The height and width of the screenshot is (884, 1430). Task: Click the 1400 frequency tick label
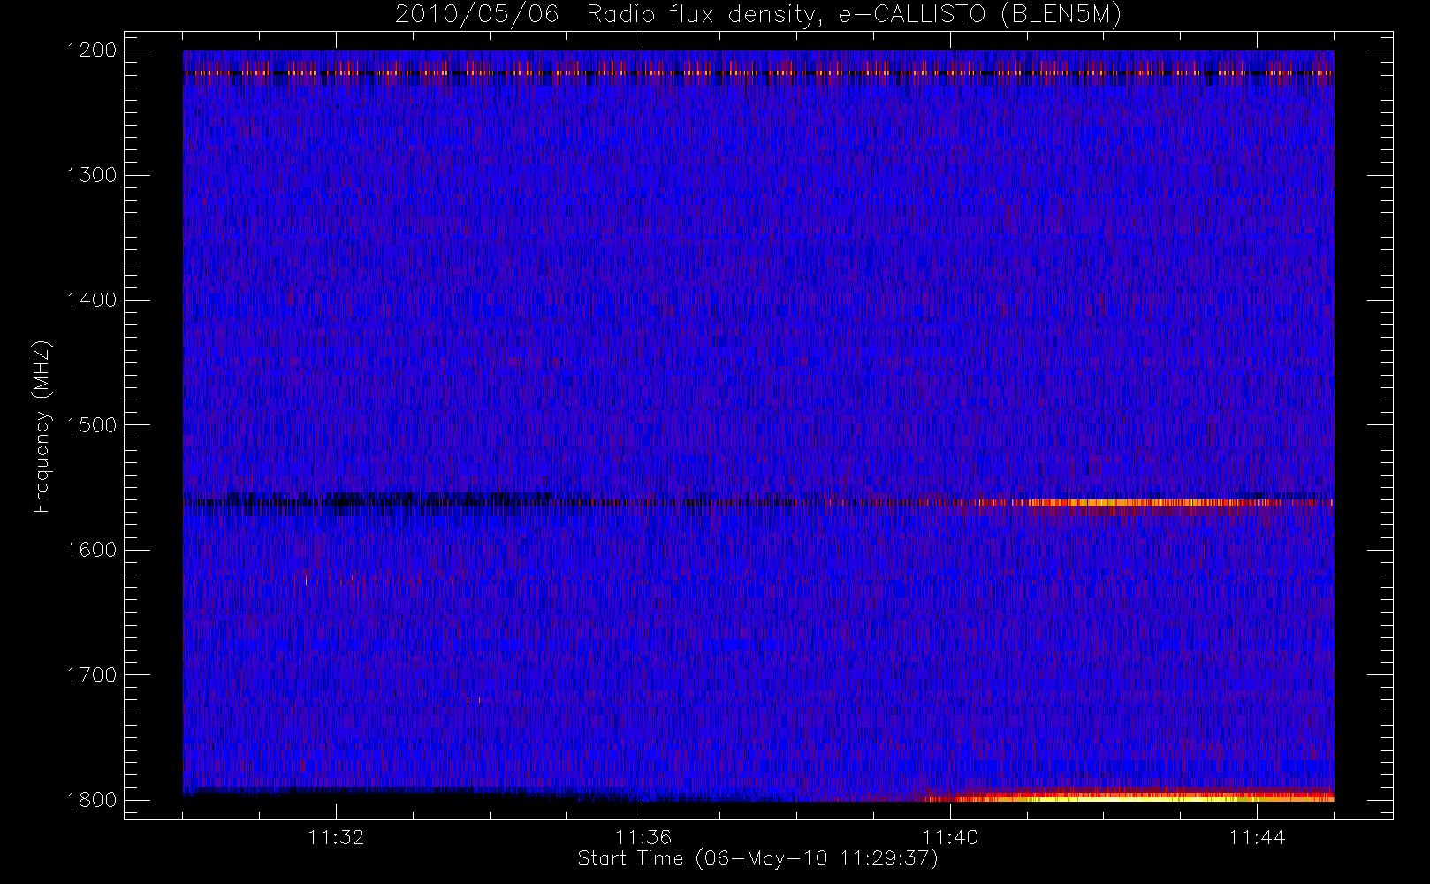(92, 301)
